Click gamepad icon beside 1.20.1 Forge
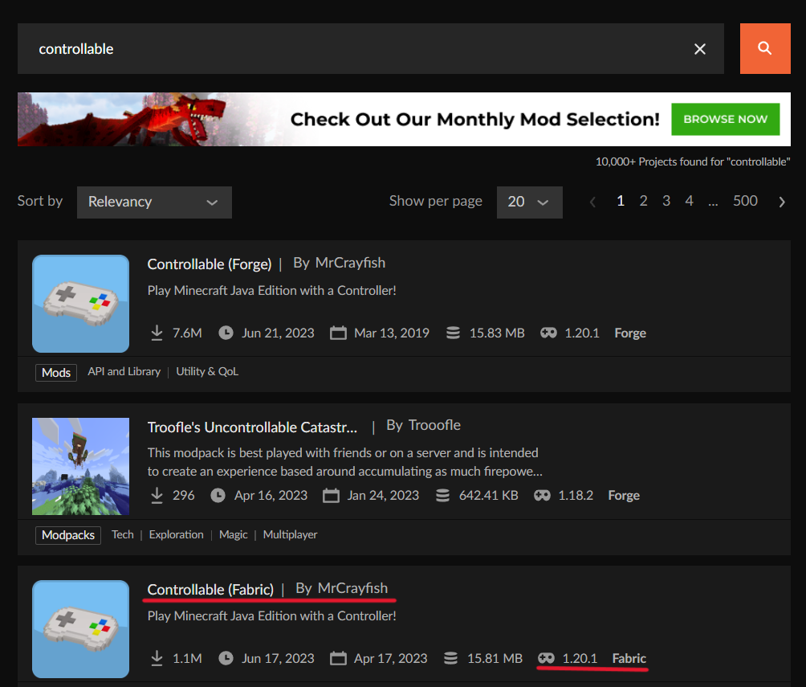The width and height of the screenshot is (806, 687). (548, 333)
